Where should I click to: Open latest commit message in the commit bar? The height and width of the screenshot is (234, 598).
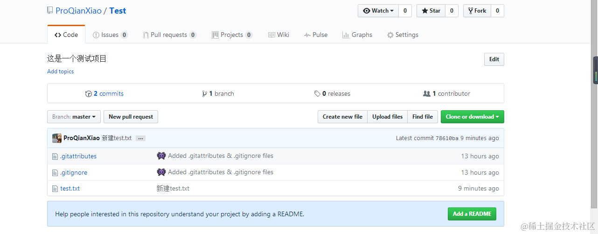point(117,138)
